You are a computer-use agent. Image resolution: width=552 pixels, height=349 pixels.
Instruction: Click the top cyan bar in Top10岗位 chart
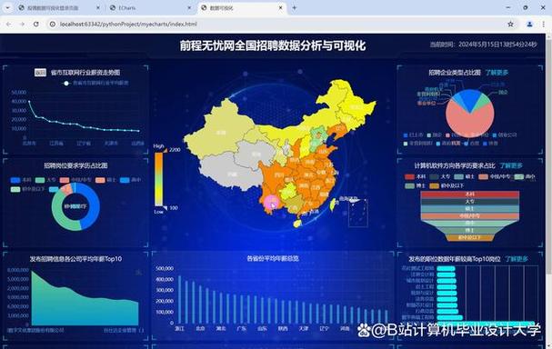[x=446, y=268]
